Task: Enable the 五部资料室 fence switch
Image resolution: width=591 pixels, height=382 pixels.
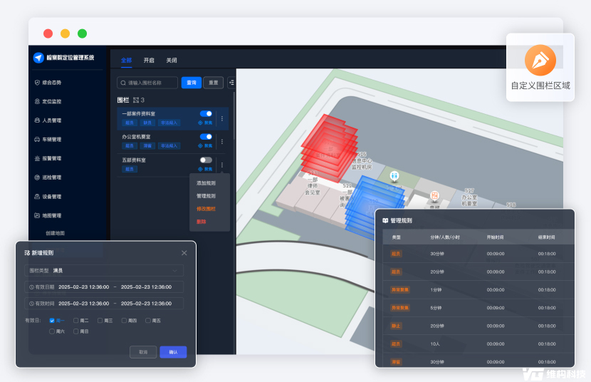Action: [206, 160]
